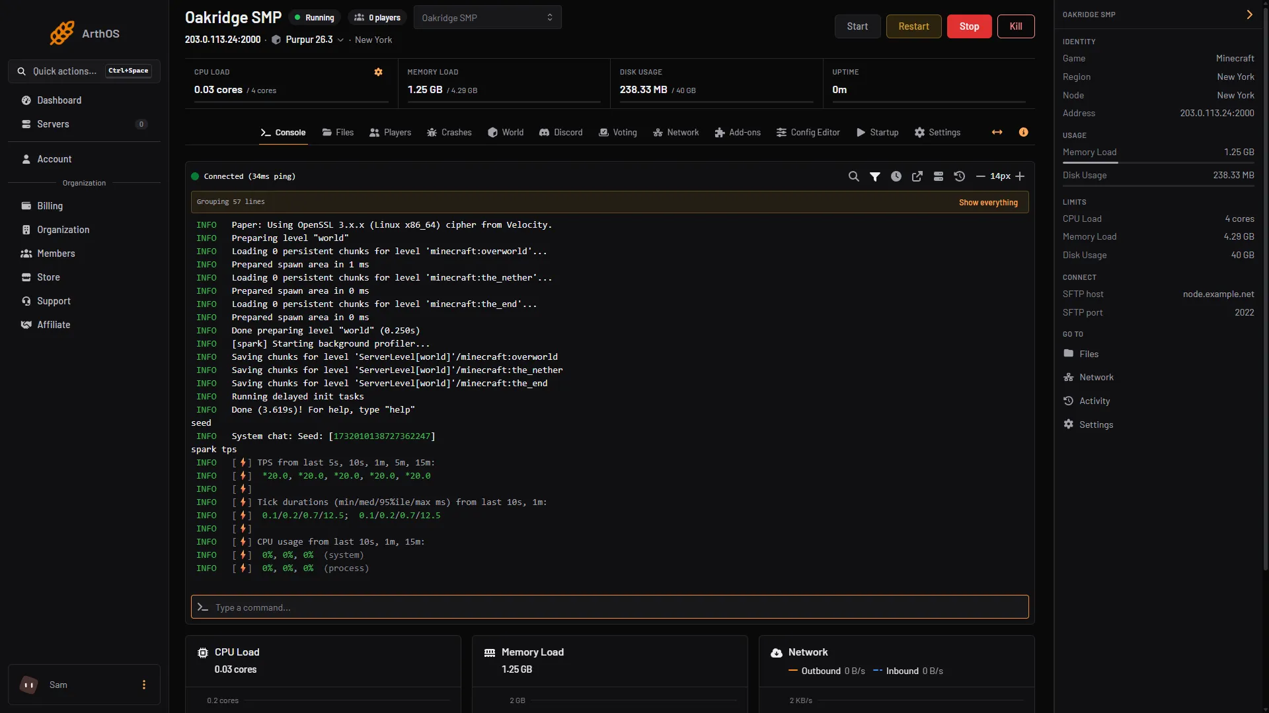Click CPU load settings gear
This screenshot has width=1269, height=713.
[x=379, y=72]
